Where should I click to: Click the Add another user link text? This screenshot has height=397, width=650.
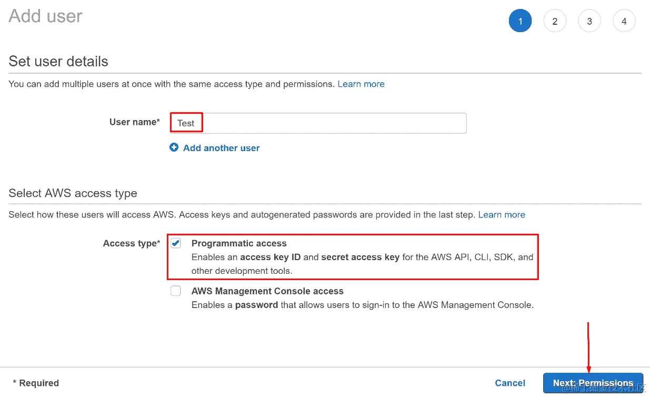click(222, 148)
